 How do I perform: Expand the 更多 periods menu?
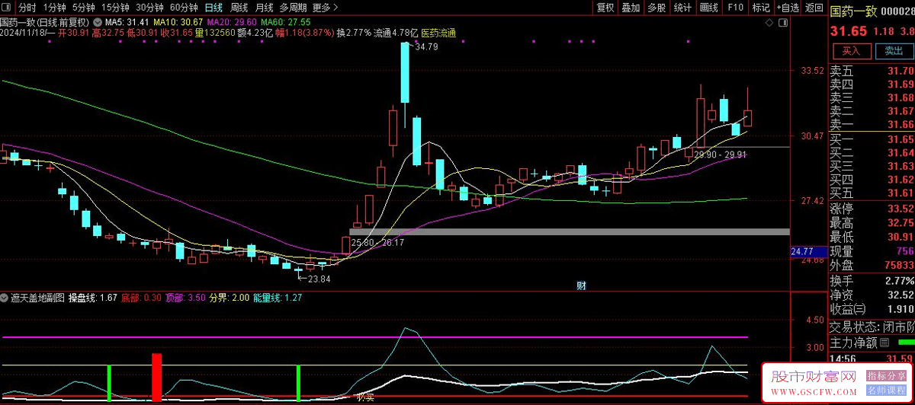pos(326,8)
